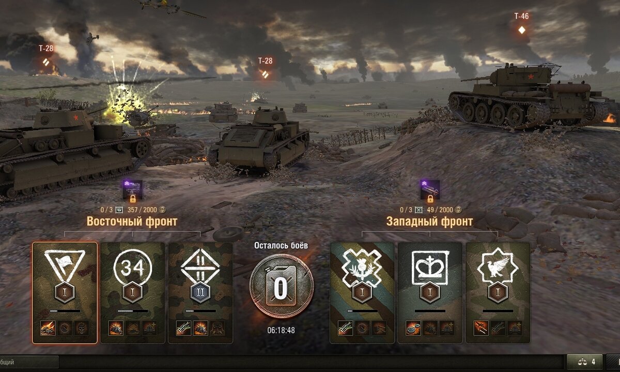The width and height of the screenshot is (620, 372).
Task: Select the thistle cross division card
Action: click(x=362, y=293)
